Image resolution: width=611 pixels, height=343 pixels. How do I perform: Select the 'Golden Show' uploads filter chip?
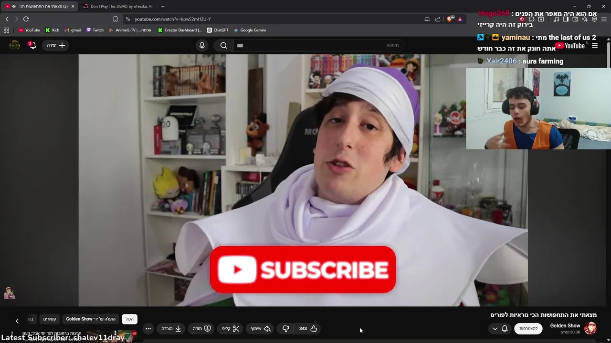[x=91, y=319]
